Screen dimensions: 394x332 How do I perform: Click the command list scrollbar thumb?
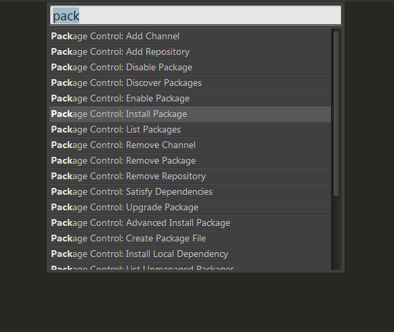[336, 114]
